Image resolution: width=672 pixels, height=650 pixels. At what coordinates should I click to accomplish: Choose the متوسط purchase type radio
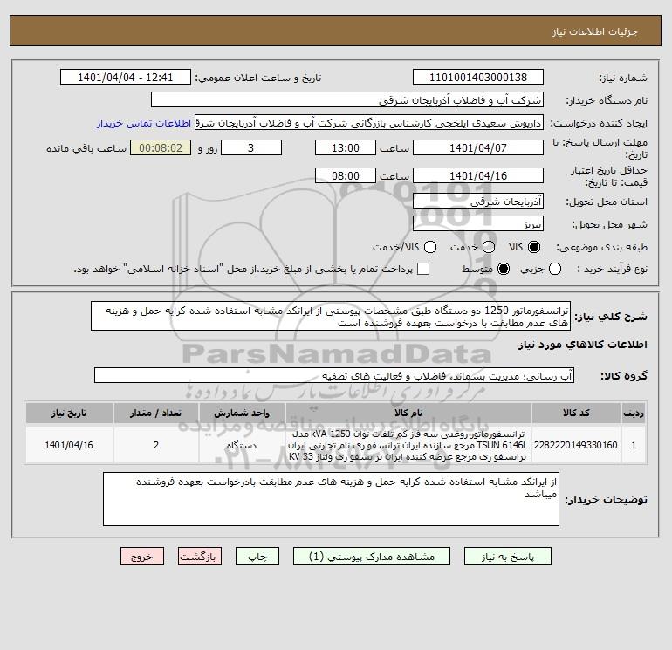point(504,269)
